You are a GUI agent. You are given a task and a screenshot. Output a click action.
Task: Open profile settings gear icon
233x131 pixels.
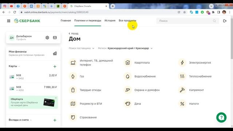(x=47, y=37)
